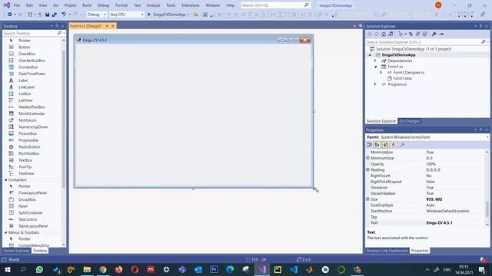This screenshot has height=276, width=492.
Task: Switch to Browser Link Dashboard tab
Action: pyautogui.click(x=387, y=251)
